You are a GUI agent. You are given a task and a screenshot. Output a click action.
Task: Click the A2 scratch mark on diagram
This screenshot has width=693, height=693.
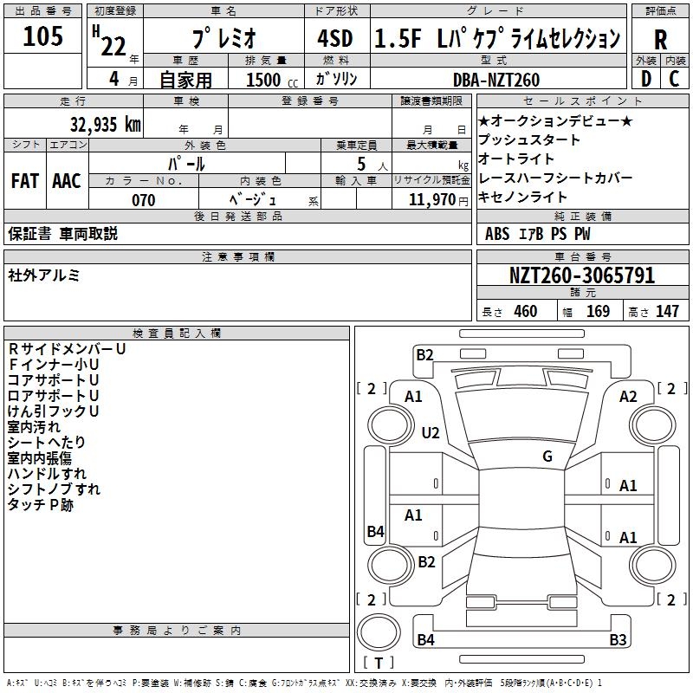(x=628, y=396)
